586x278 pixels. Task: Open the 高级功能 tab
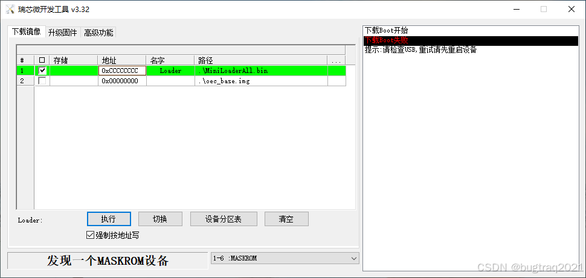(98, 33)
